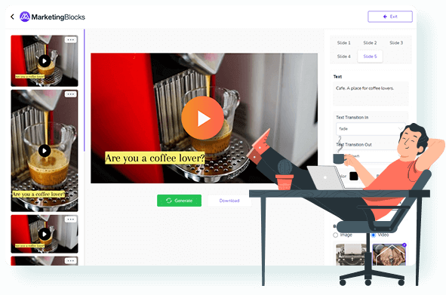Click the slide Text input field
The image size is (446, 295).
371,94
